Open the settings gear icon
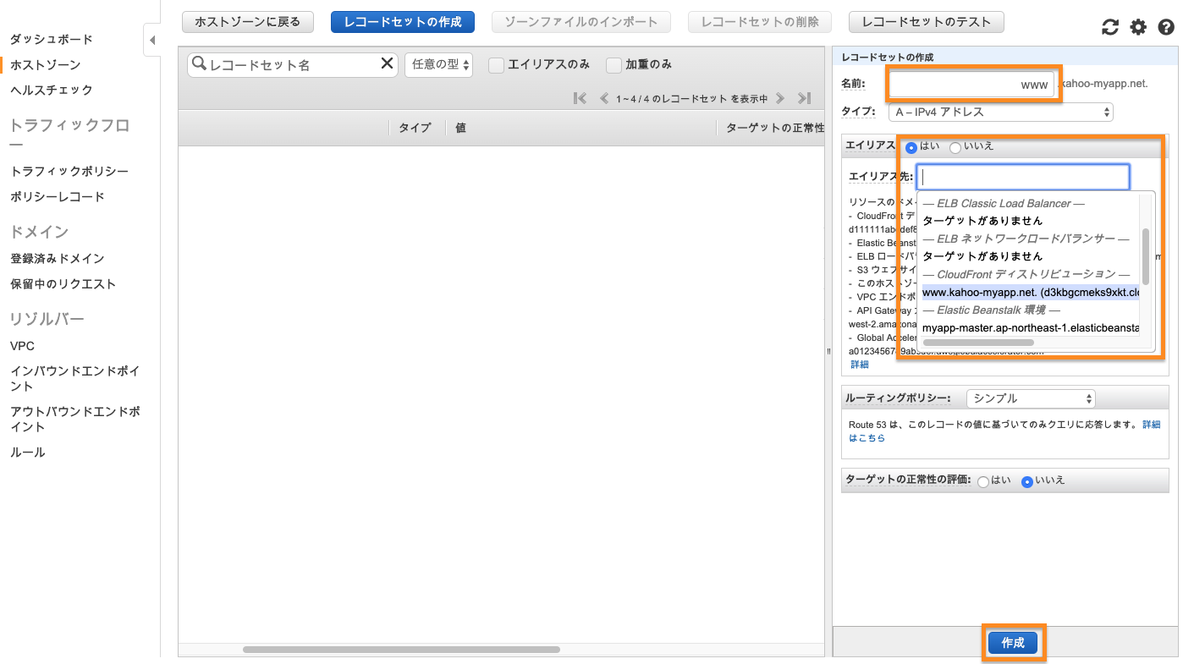The image size is (1183, 664). click(x=1138, y=28)
